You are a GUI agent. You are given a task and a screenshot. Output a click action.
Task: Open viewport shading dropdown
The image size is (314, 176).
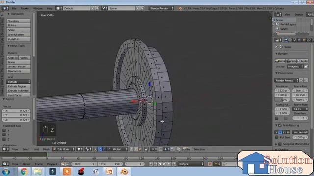coord(79,149)
